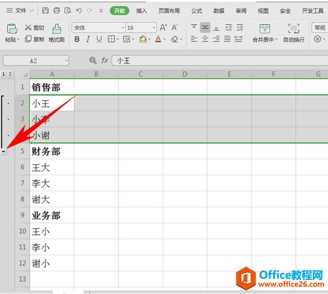
Task: Click the cell style icon
Action: 126,39
